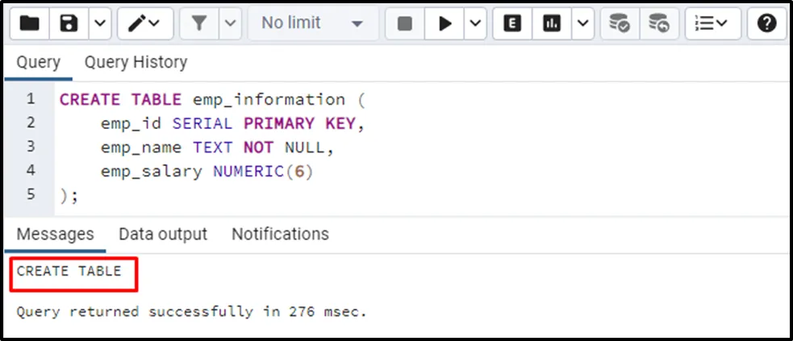Expand the execute options dropdown arrow
The height and width of the screenshot is (341, 793).
(474, 24)
